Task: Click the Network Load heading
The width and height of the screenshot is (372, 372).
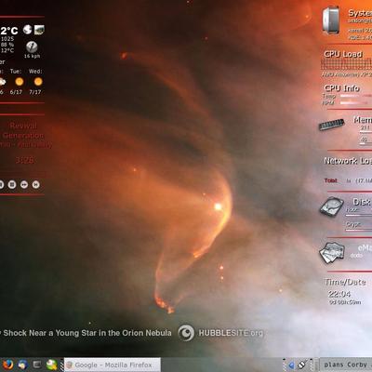Action: pyautogui.click(x=348, y=161)
